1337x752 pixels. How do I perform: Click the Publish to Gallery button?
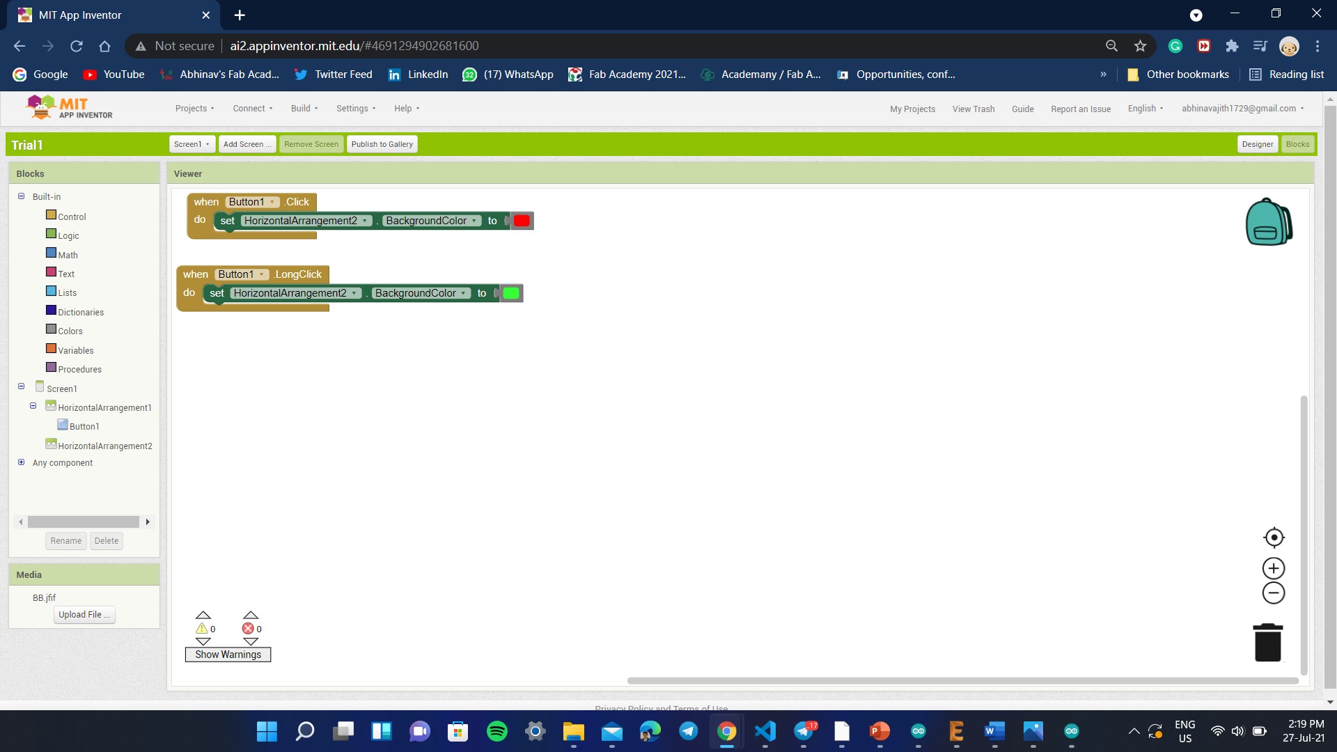[x=382, y=144]
